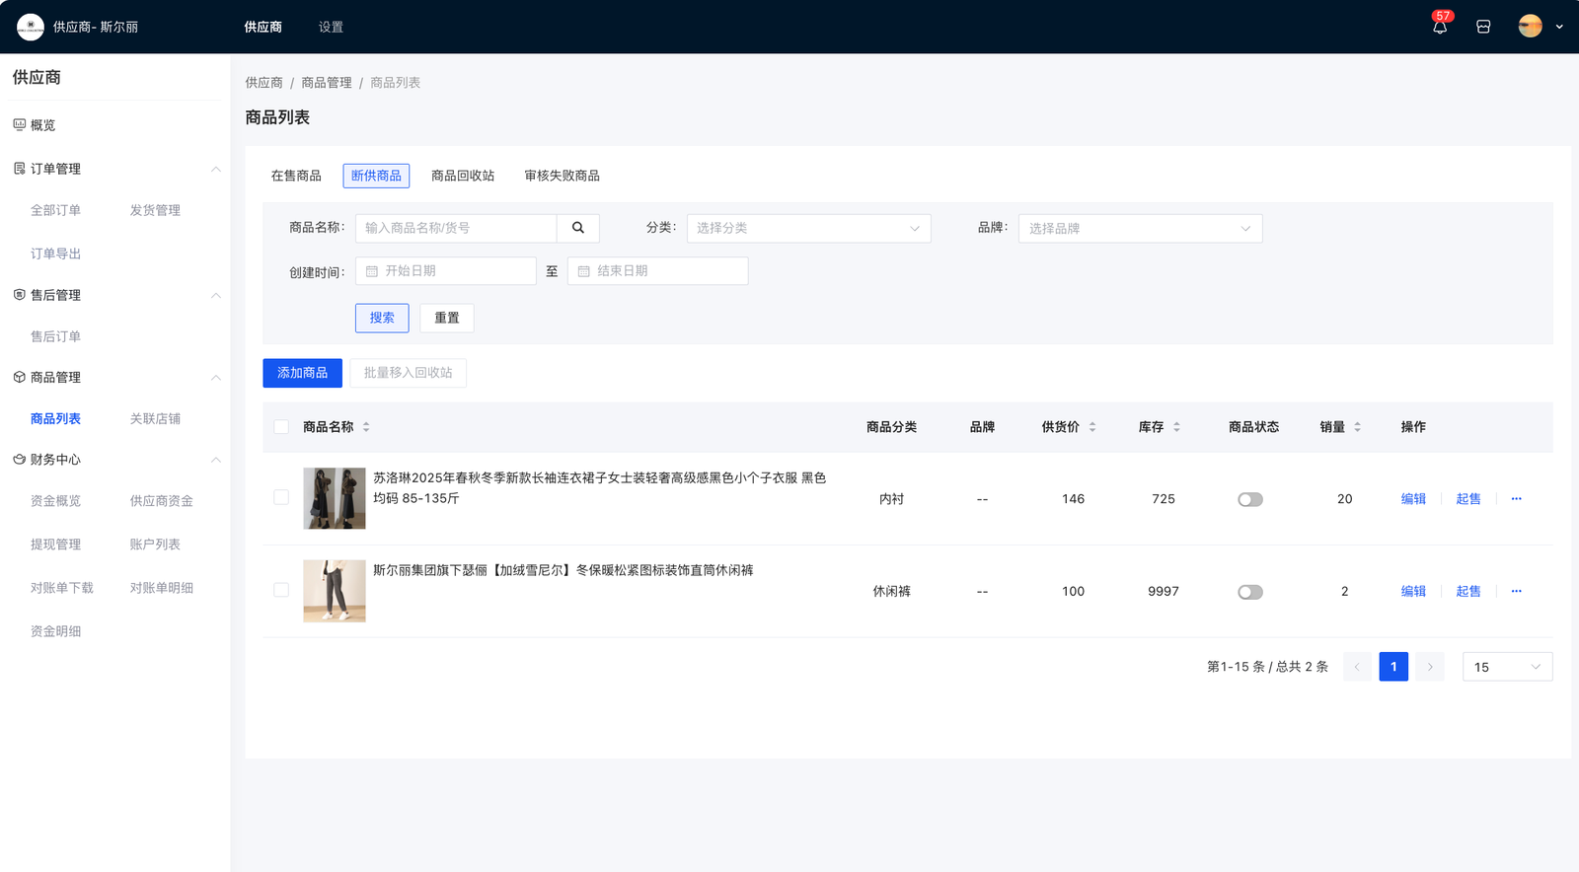Image resolution: width=1579 pixels, height=872 pixels.
Task: Click 起售 link for 苏洛琳 dress
Action: point(1467,499)
